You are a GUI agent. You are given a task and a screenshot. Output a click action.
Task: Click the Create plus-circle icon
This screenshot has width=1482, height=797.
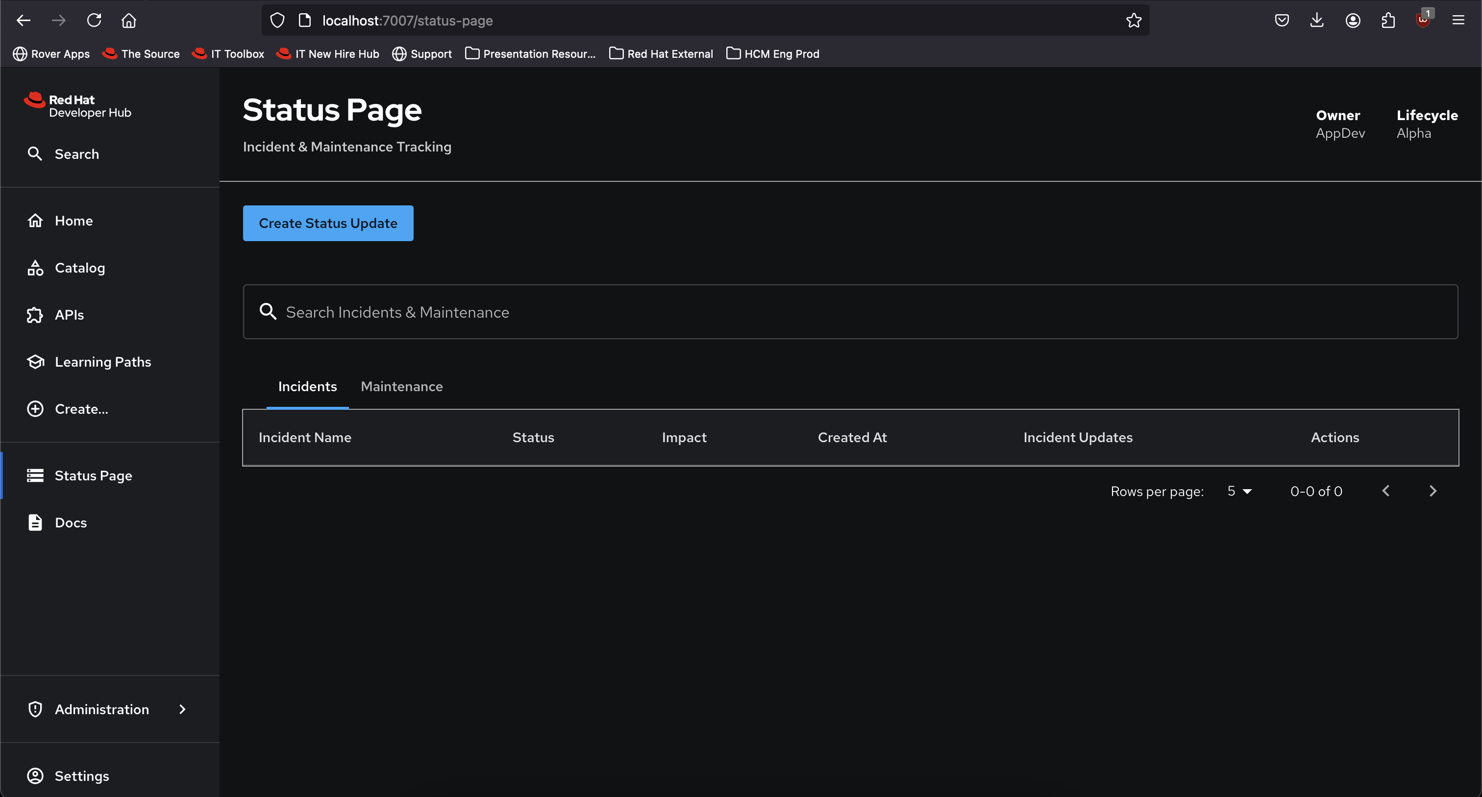[x=35, y=409]
